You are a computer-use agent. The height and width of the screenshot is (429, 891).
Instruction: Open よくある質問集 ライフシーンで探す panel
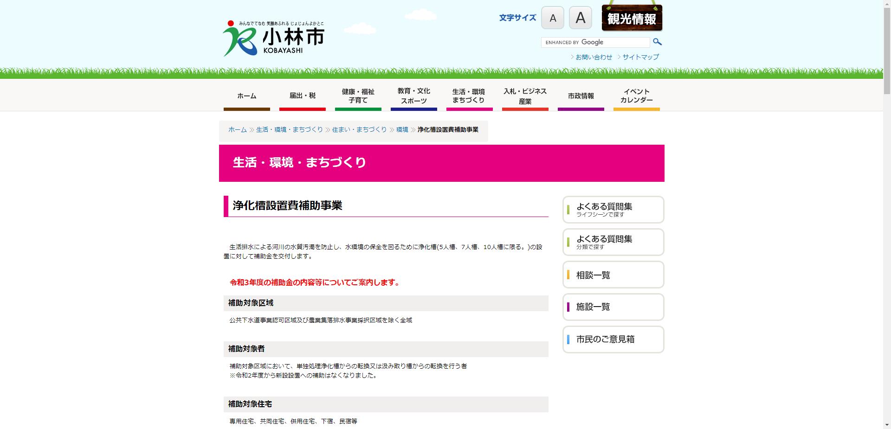click(613, 210)
